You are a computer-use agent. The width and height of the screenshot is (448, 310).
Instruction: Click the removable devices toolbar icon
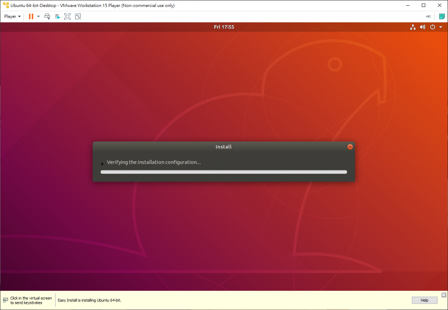tap(58, 17)
